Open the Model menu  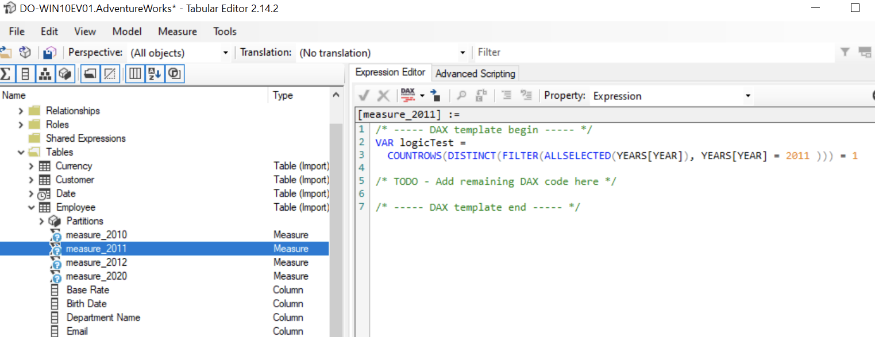127,31
